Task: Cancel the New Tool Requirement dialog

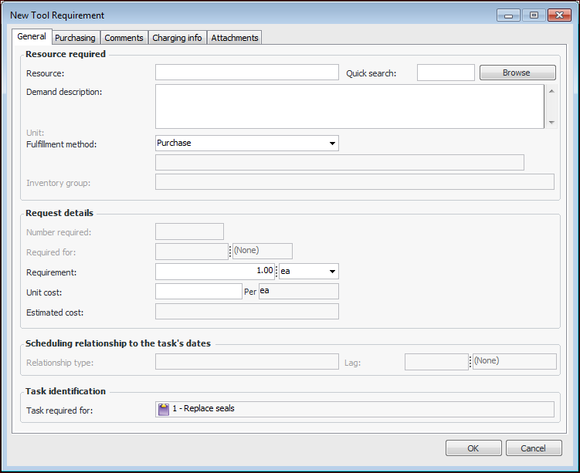Action: click(x=533, y=448)
